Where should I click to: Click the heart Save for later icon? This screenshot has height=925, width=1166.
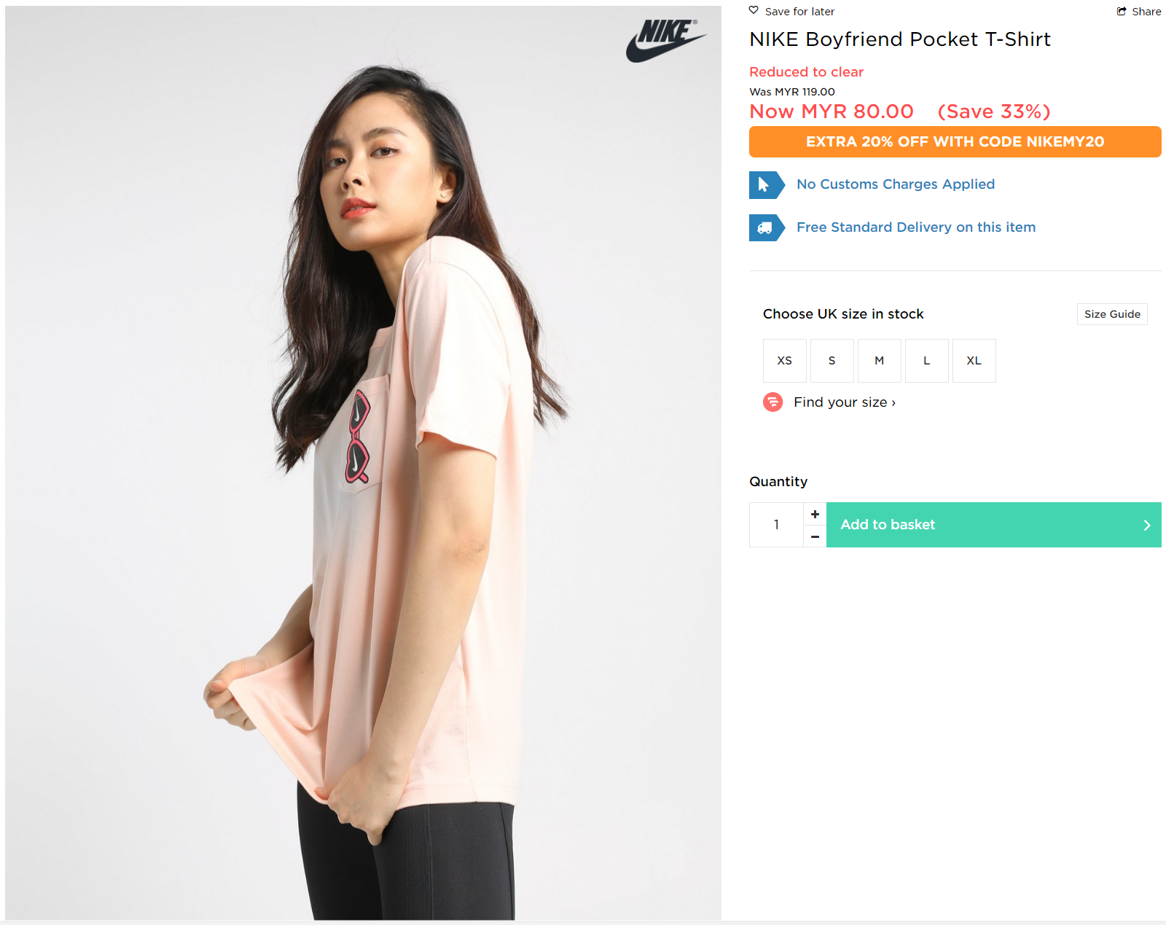click(x=754, y=10)
